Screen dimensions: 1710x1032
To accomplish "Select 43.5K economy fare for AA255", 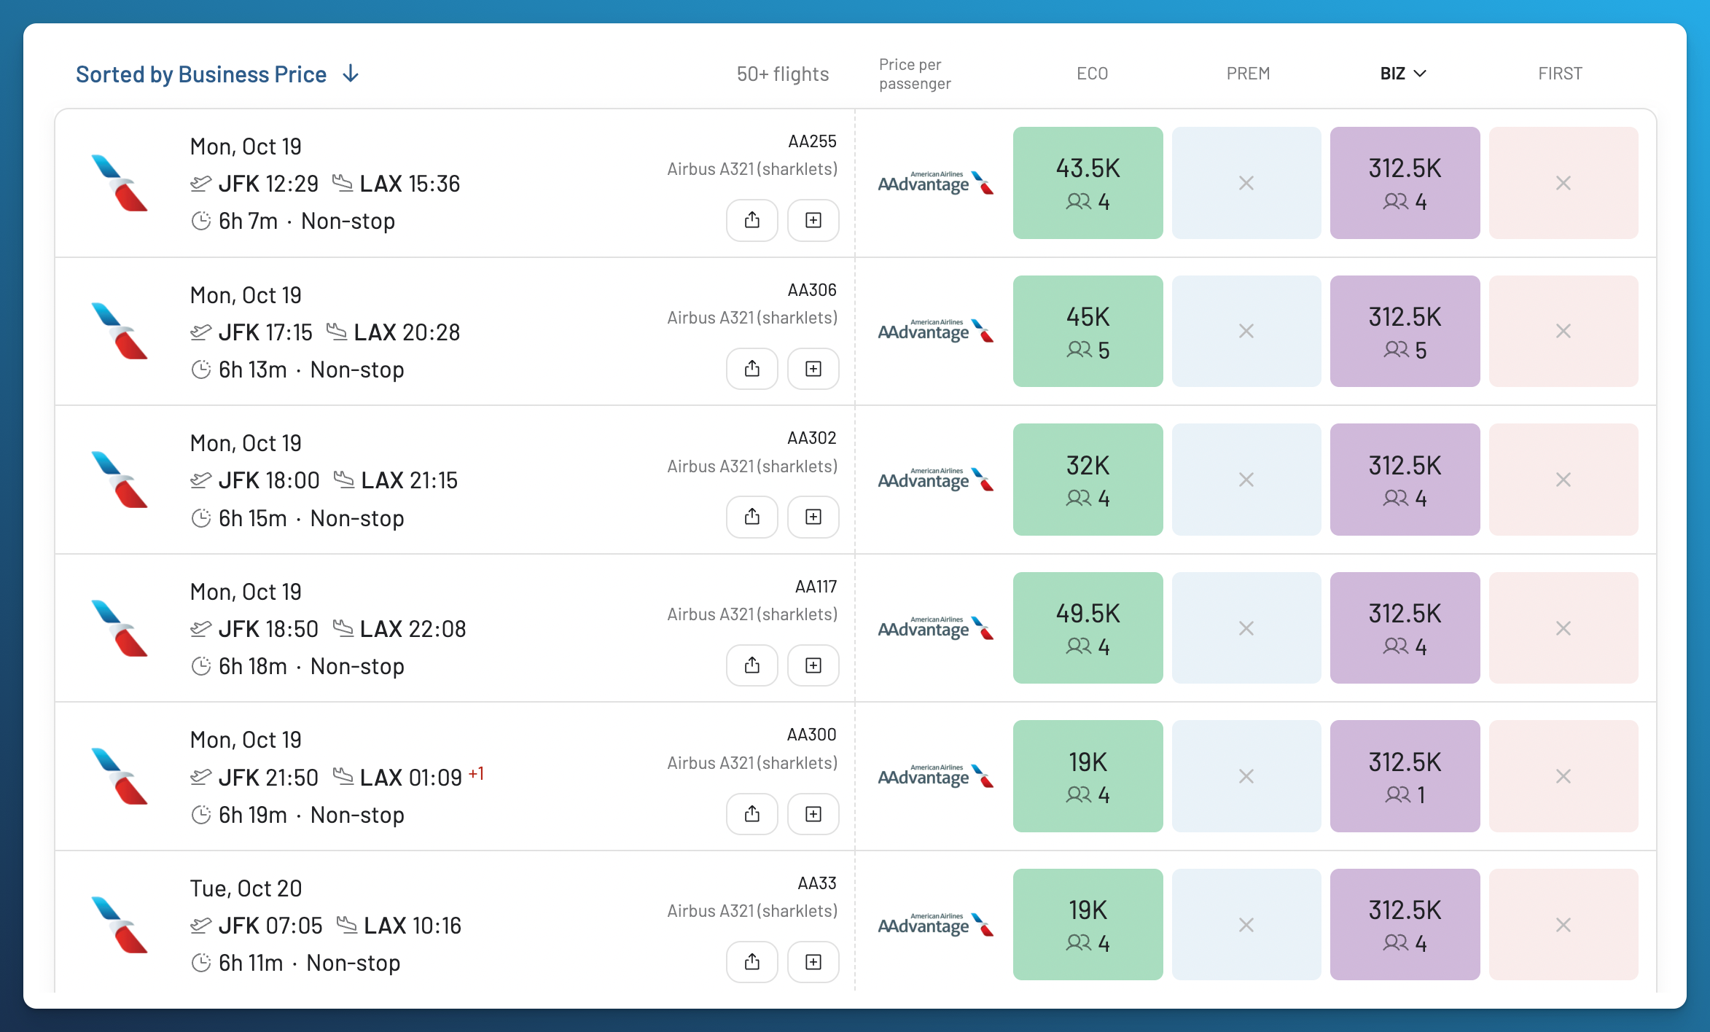I will pyautogui.click(x=1088, y=183).
